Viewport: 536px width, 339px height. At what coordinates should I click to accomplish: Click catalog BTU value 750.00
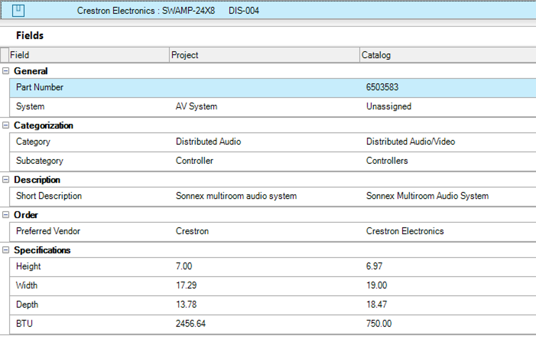379,324
